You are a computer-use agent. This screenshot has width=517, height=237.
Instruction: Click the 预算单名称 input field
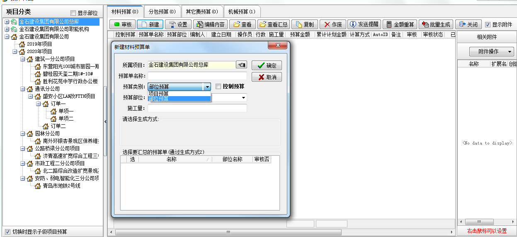click(197, 76)
